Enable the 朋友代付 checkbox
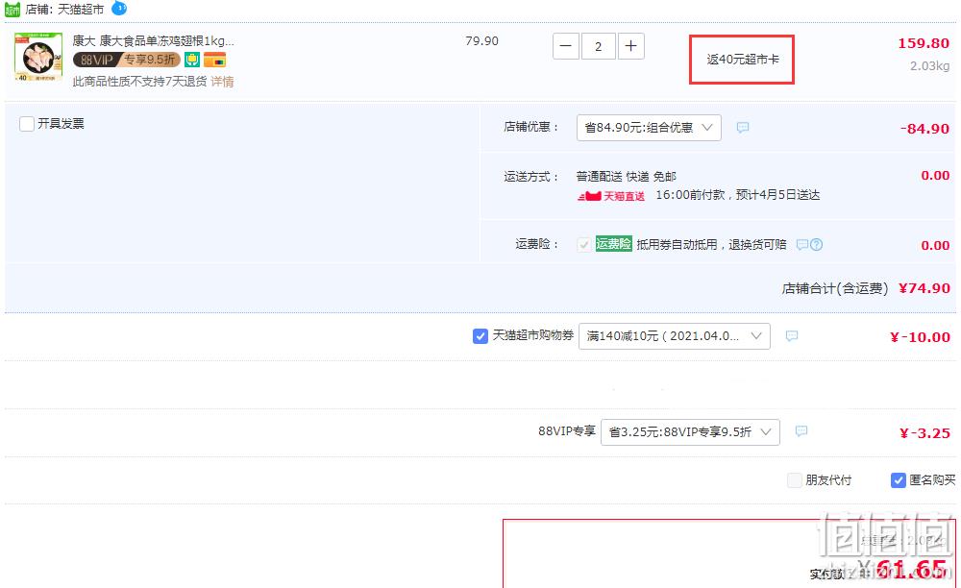This screenshot has width=961, height=588. (795, 480)
